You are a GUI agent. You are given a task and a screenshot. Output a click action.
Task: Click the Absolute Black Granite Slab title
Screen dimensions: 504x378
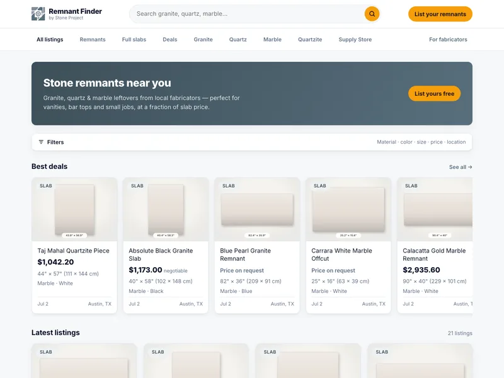(161, 255)
